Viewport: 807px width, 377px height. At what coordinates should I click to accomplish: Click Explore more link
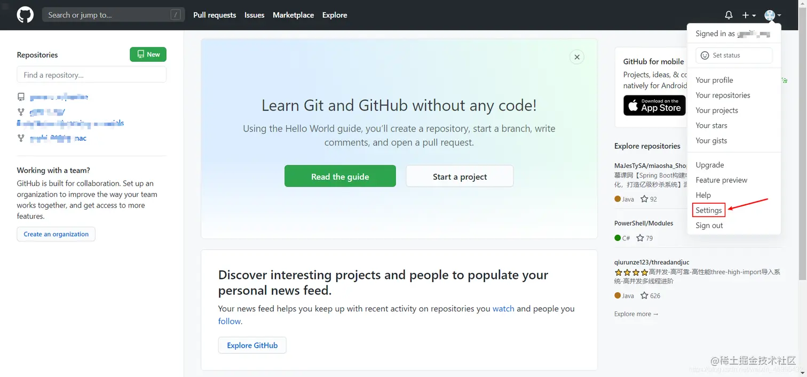[x=636, y=314]
